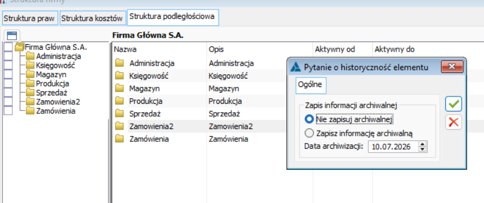The width and height of the screenshot is (484, 203).
Task: Click Księgowość in the Opis column
Action: [229, 76]
